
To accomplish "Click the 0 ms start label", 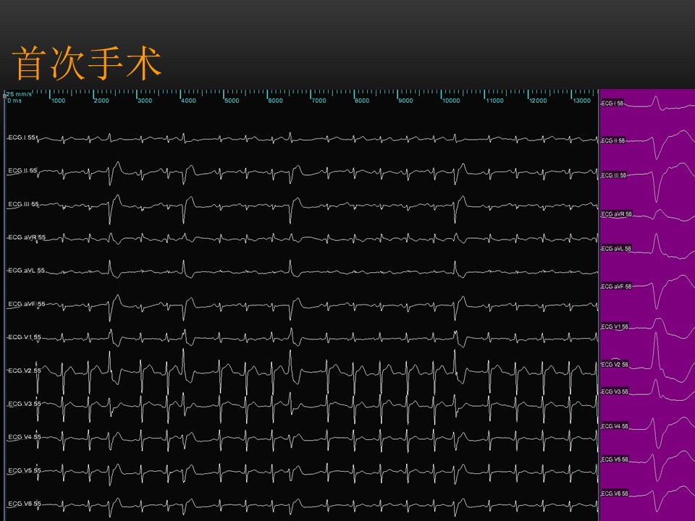I will tap(14, 101).
